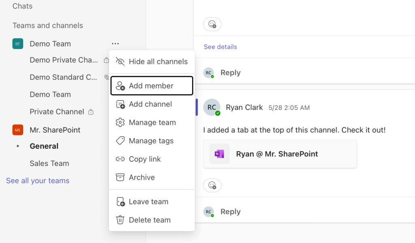Open the Demo Private Channel
The width and height of the screenshot is (415, 243).
[x=64, y=60]
